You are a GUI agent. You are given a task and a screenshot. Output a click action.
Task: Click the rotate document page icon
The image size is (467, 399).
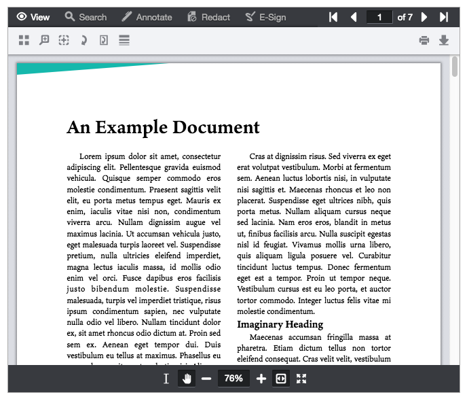tap(104, 41)
